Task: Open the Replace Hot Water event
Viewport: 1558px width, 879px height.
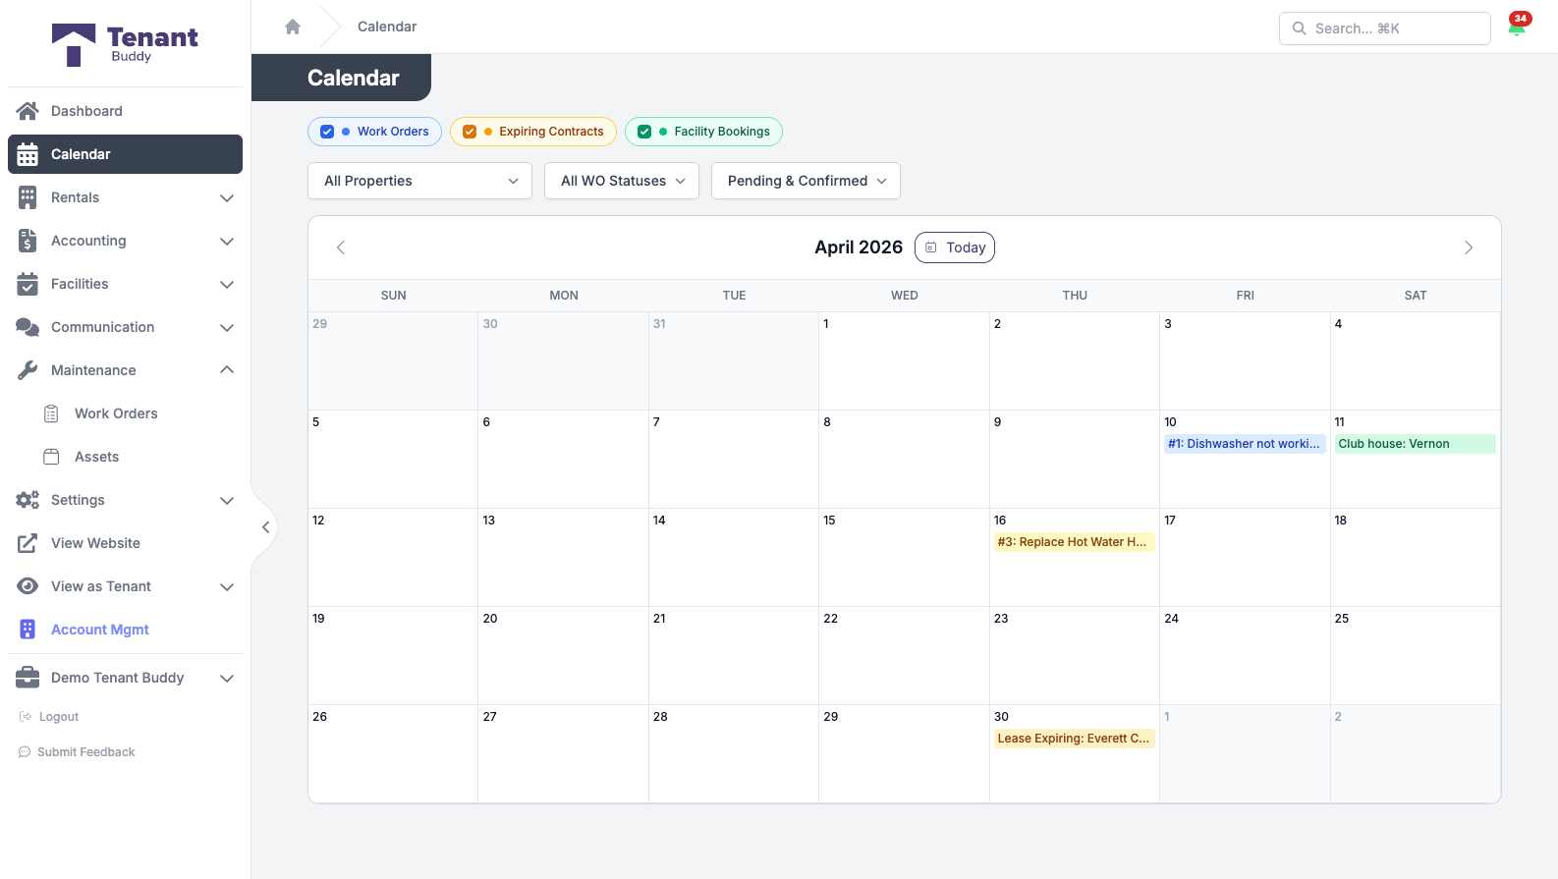Action: click(x=1074, y=542)
